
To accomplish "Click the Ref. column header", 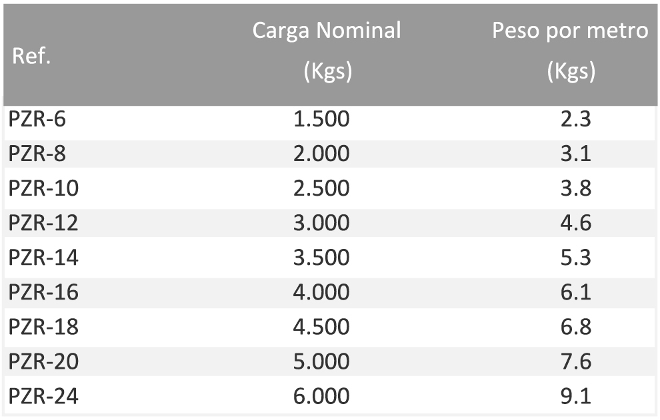I will (x=31, y=56).
